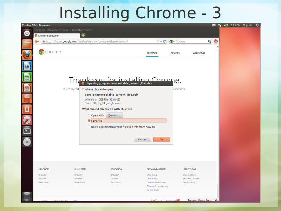Switch to the 'Chrome Browser' tab
The width and height of the screenshot is (281, 211).
[x=57, y=36]
